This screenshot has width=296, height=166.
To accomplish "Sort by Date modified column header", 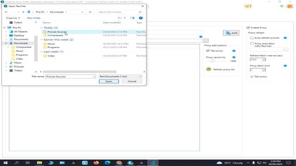I will [x=112, y=23].
